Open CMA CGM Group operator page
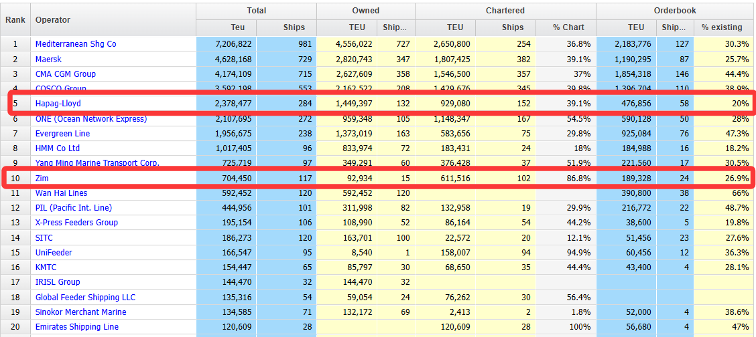The width and height of the screenshot is (756, 337). [65, 74]
